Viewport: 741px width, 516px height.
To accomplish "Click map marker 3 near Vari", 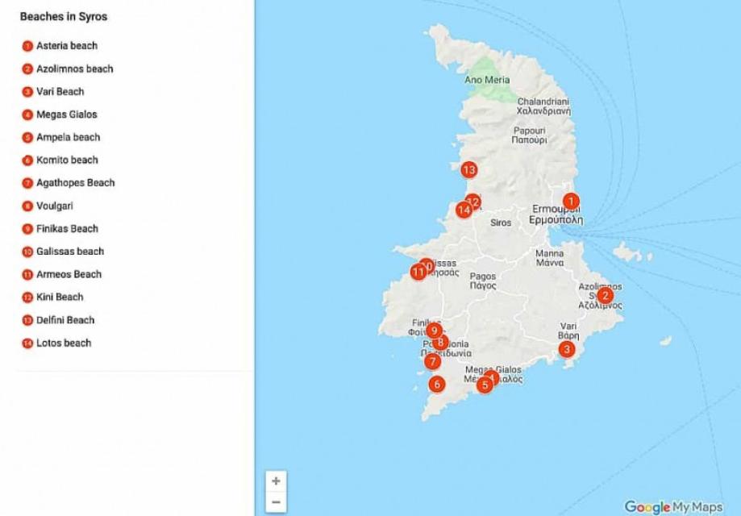I will [567, 349].
